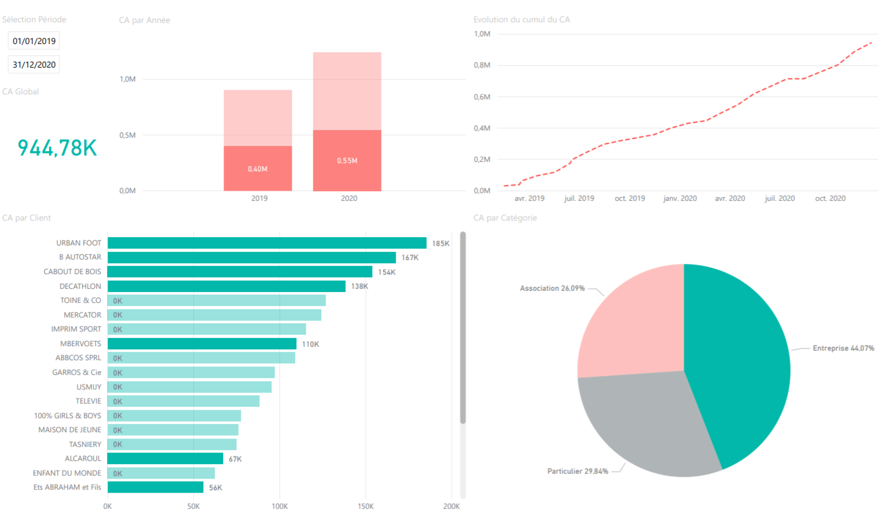
Task: Click the CA par Client vertical scrollbar
Action: click(x=463, y=328)
